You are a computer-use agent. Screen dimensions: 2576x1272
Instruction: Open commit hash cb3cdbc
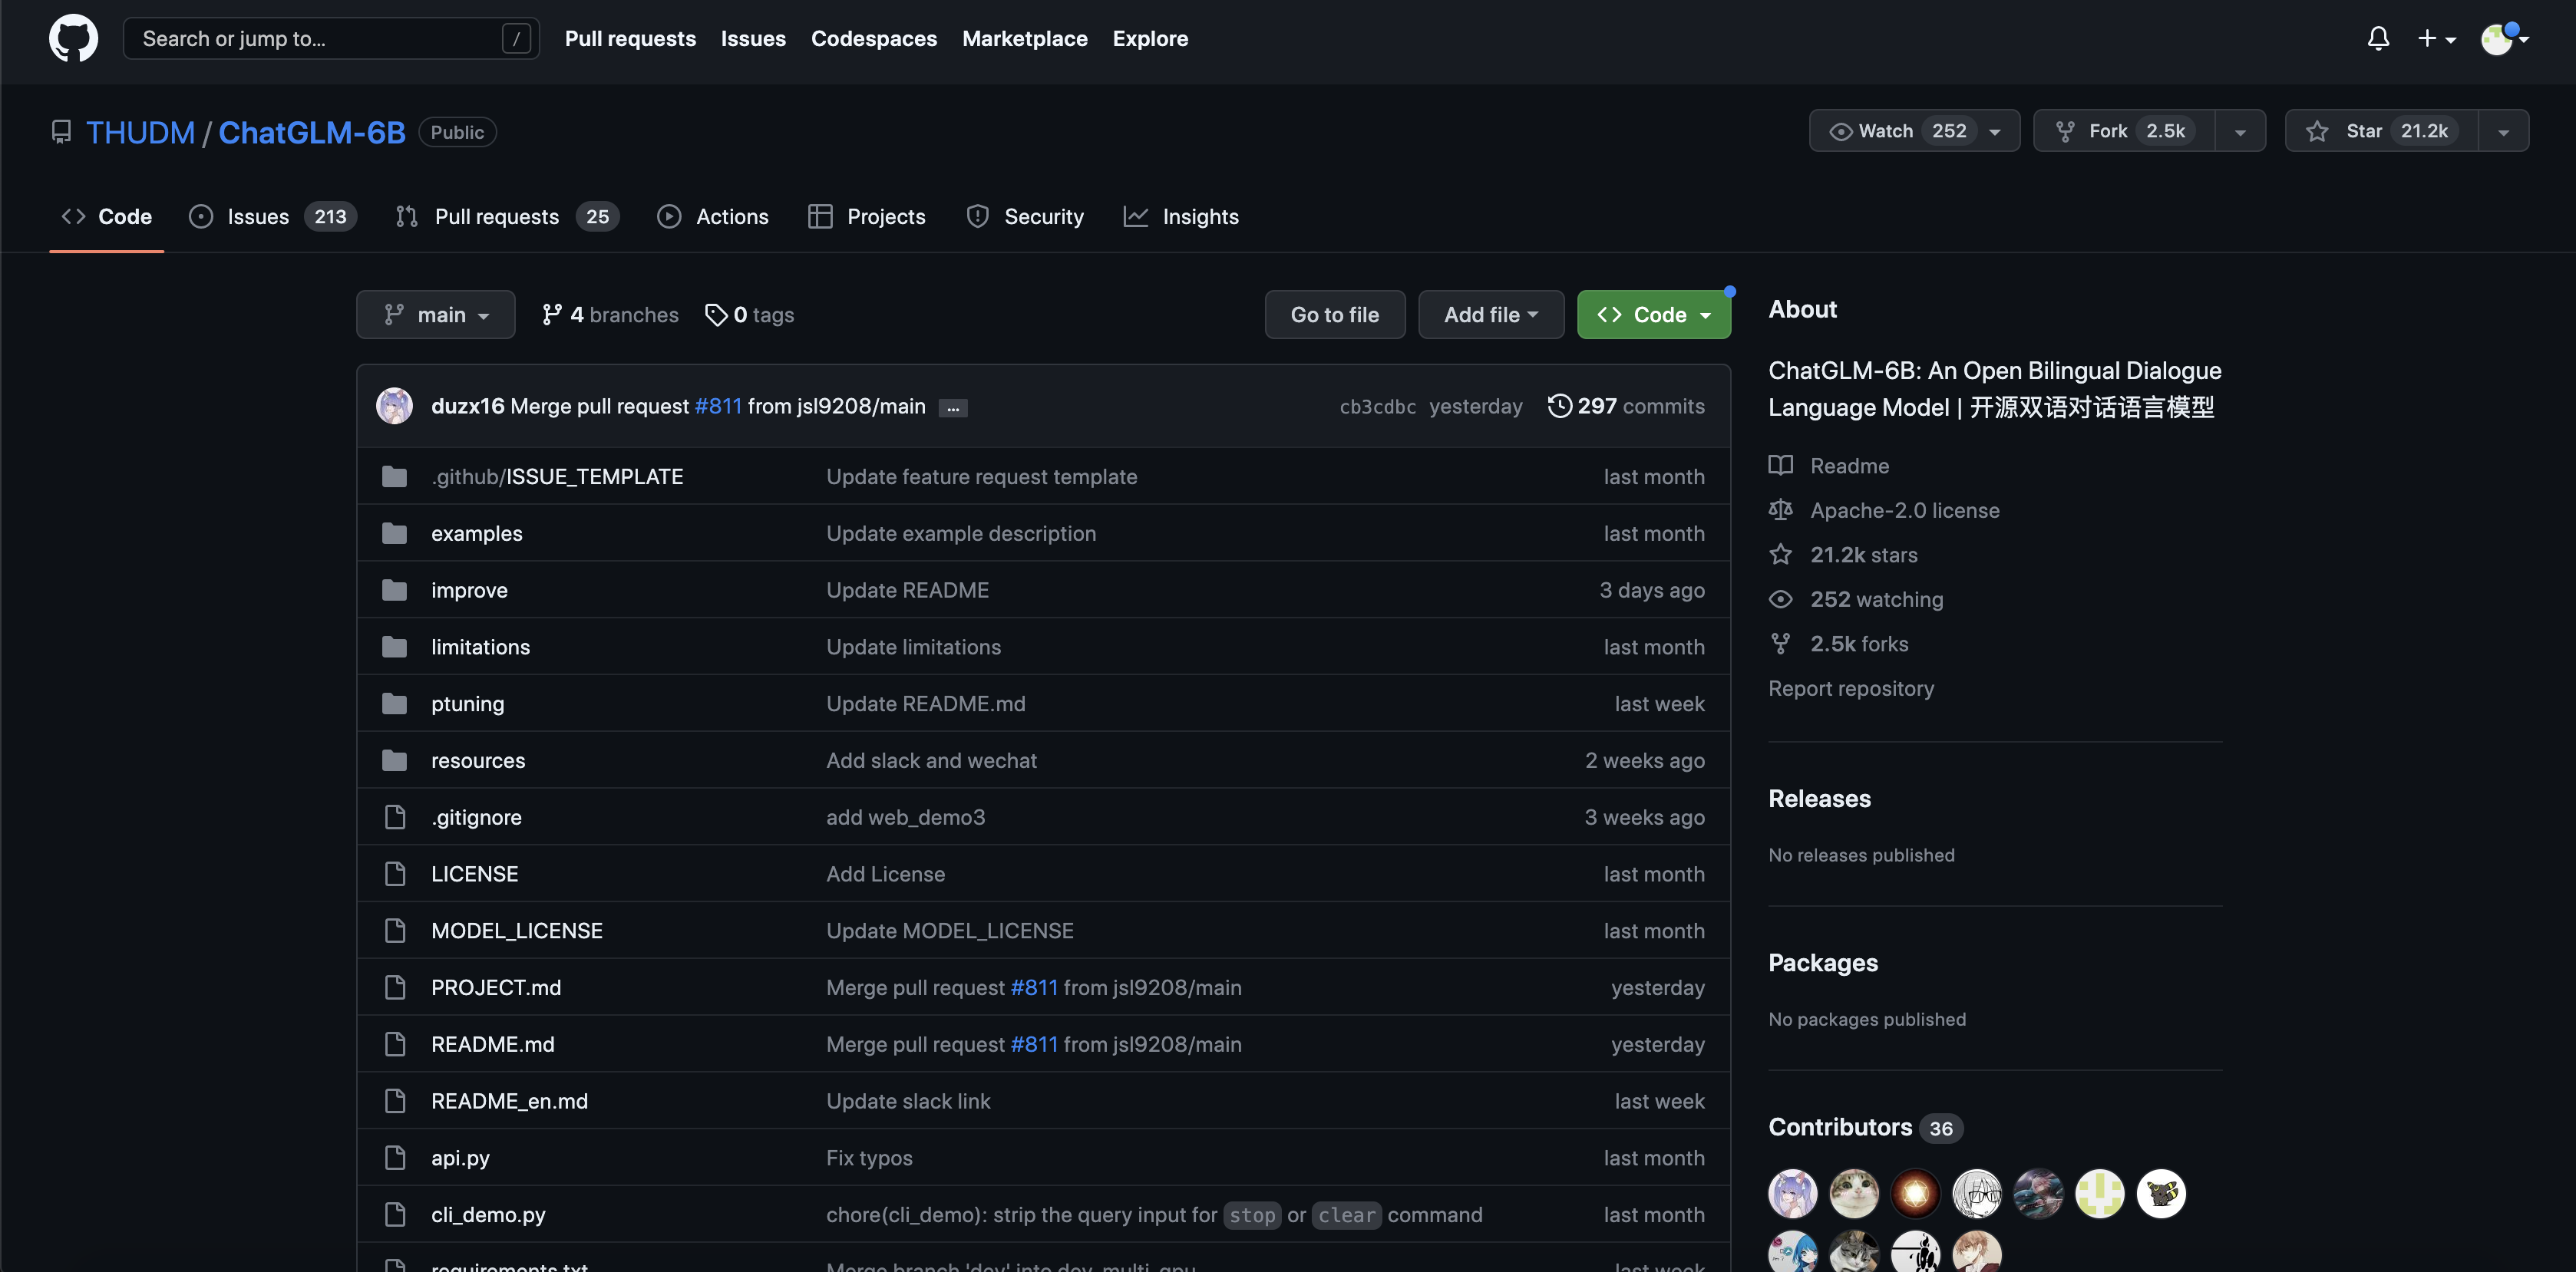[x=1377, y=407]
